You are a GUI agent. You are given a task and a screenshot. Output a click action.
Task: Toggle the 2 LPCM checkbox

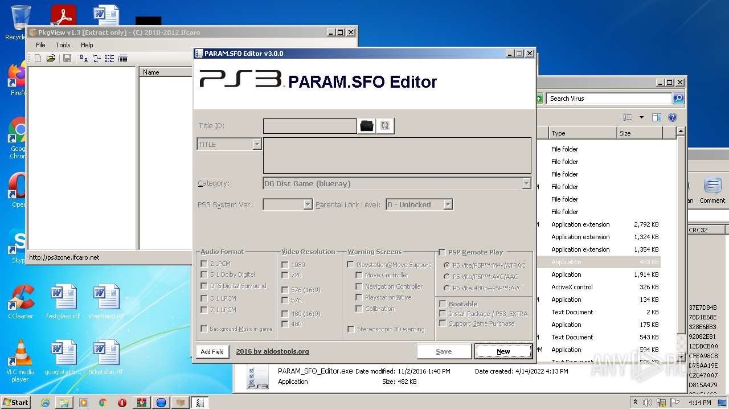[x=204, y=264]
